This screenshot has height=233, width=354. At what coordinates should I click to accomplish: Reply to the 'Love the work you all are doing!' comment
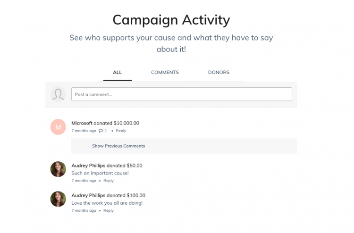(x=109, y=210)
